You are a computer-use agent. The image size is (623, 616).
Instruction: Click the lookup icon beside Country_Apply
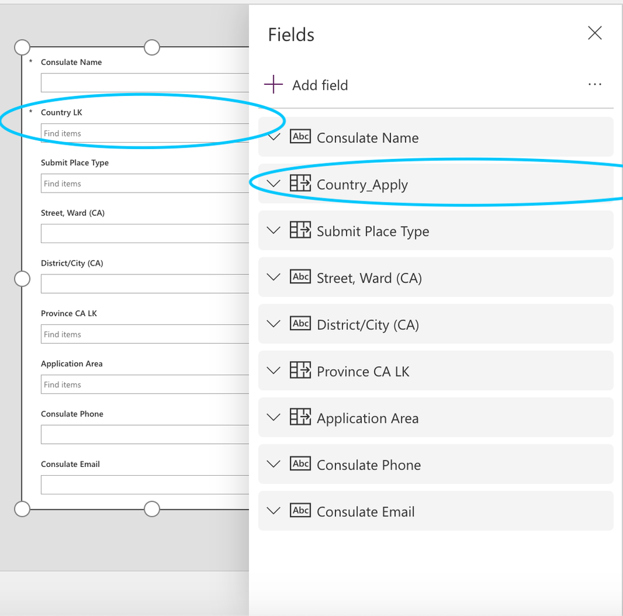[x=301, y=183]
